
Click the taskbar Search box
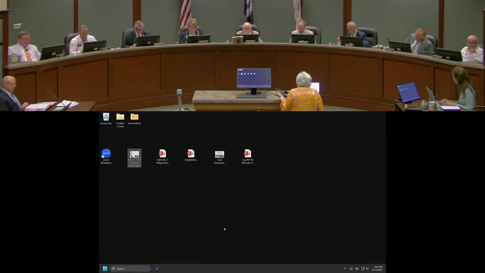coord(130,268)
